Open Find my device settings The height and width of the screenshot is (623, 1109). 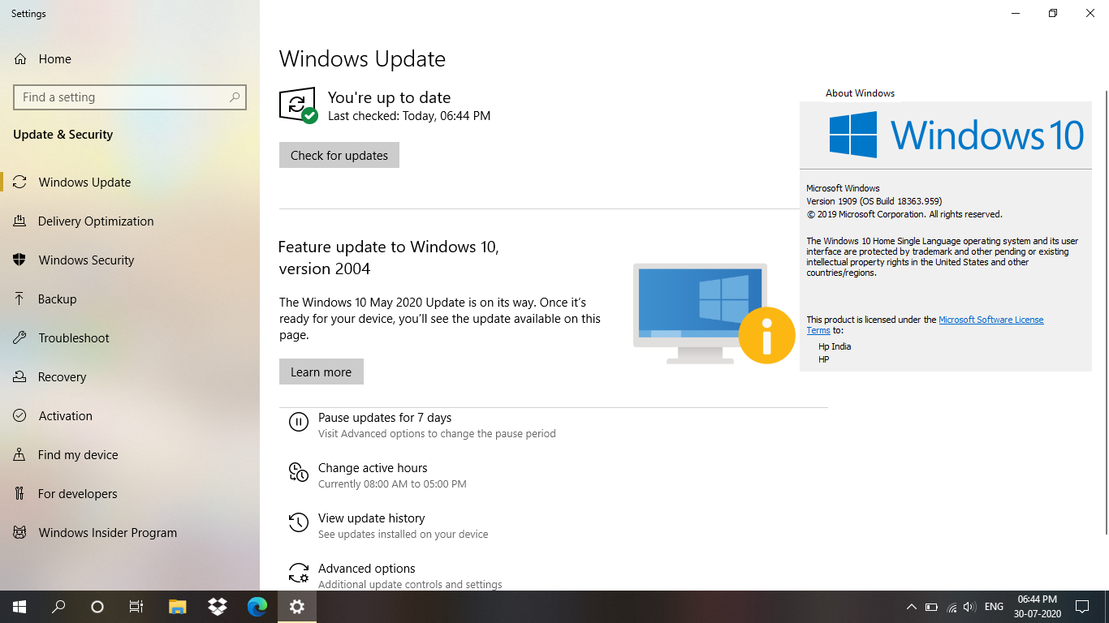click(x=130, y=455)
